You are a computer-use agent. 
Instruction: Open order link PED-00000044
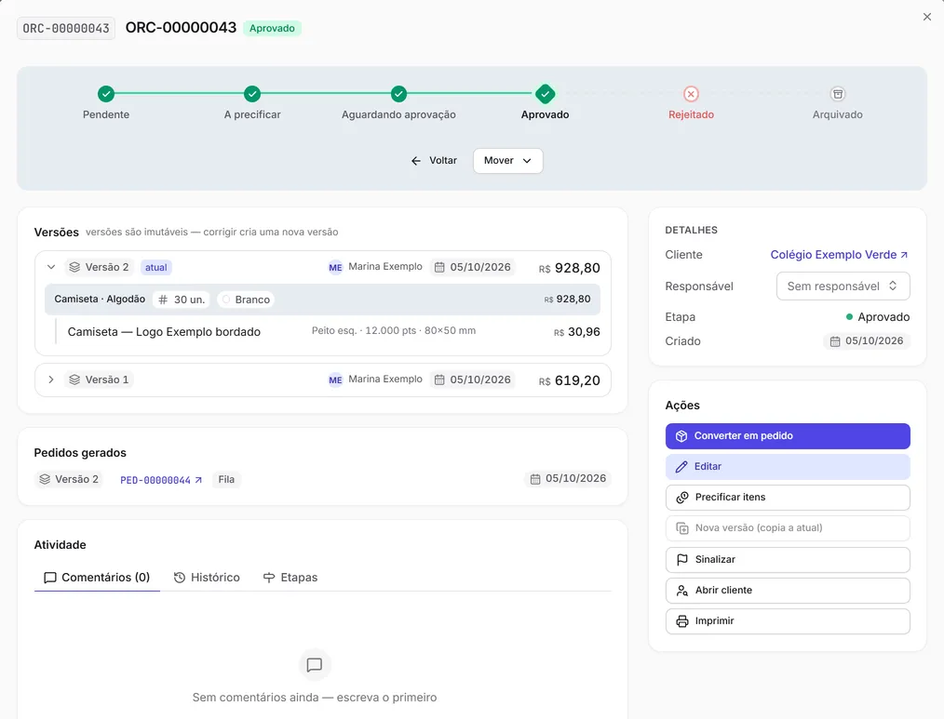(161, 480)
